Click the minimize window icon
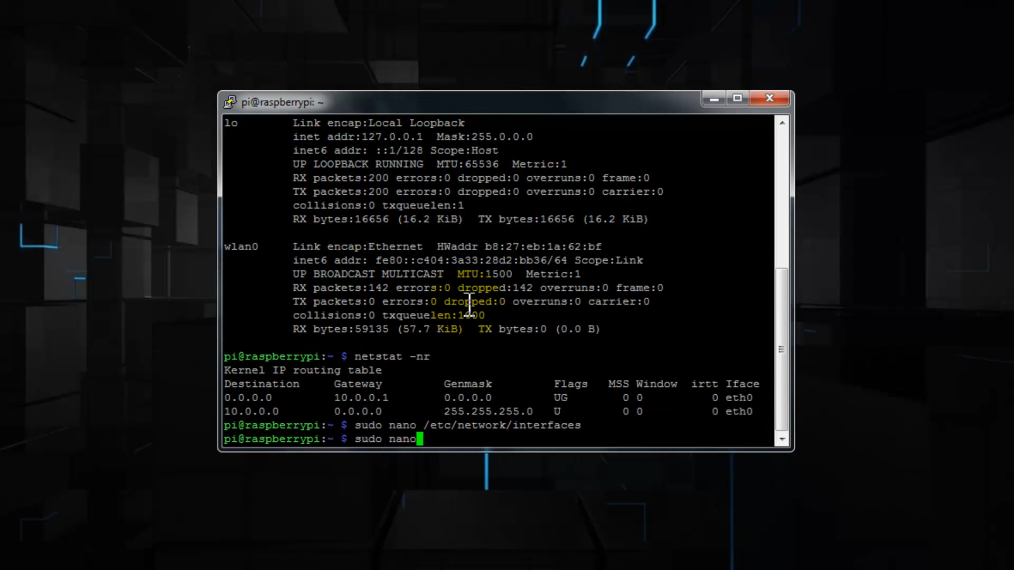1014x570 pixels. [714, 99]
